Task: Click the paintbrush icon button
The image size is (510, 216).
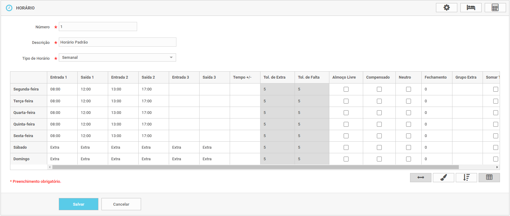Action: coord(443,178)
